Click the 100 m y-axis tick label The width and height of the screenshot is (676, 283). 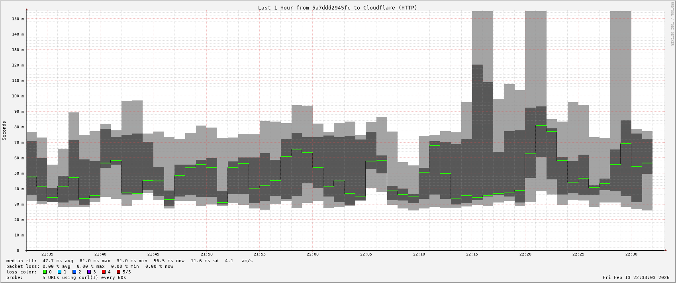coord(17,96)
